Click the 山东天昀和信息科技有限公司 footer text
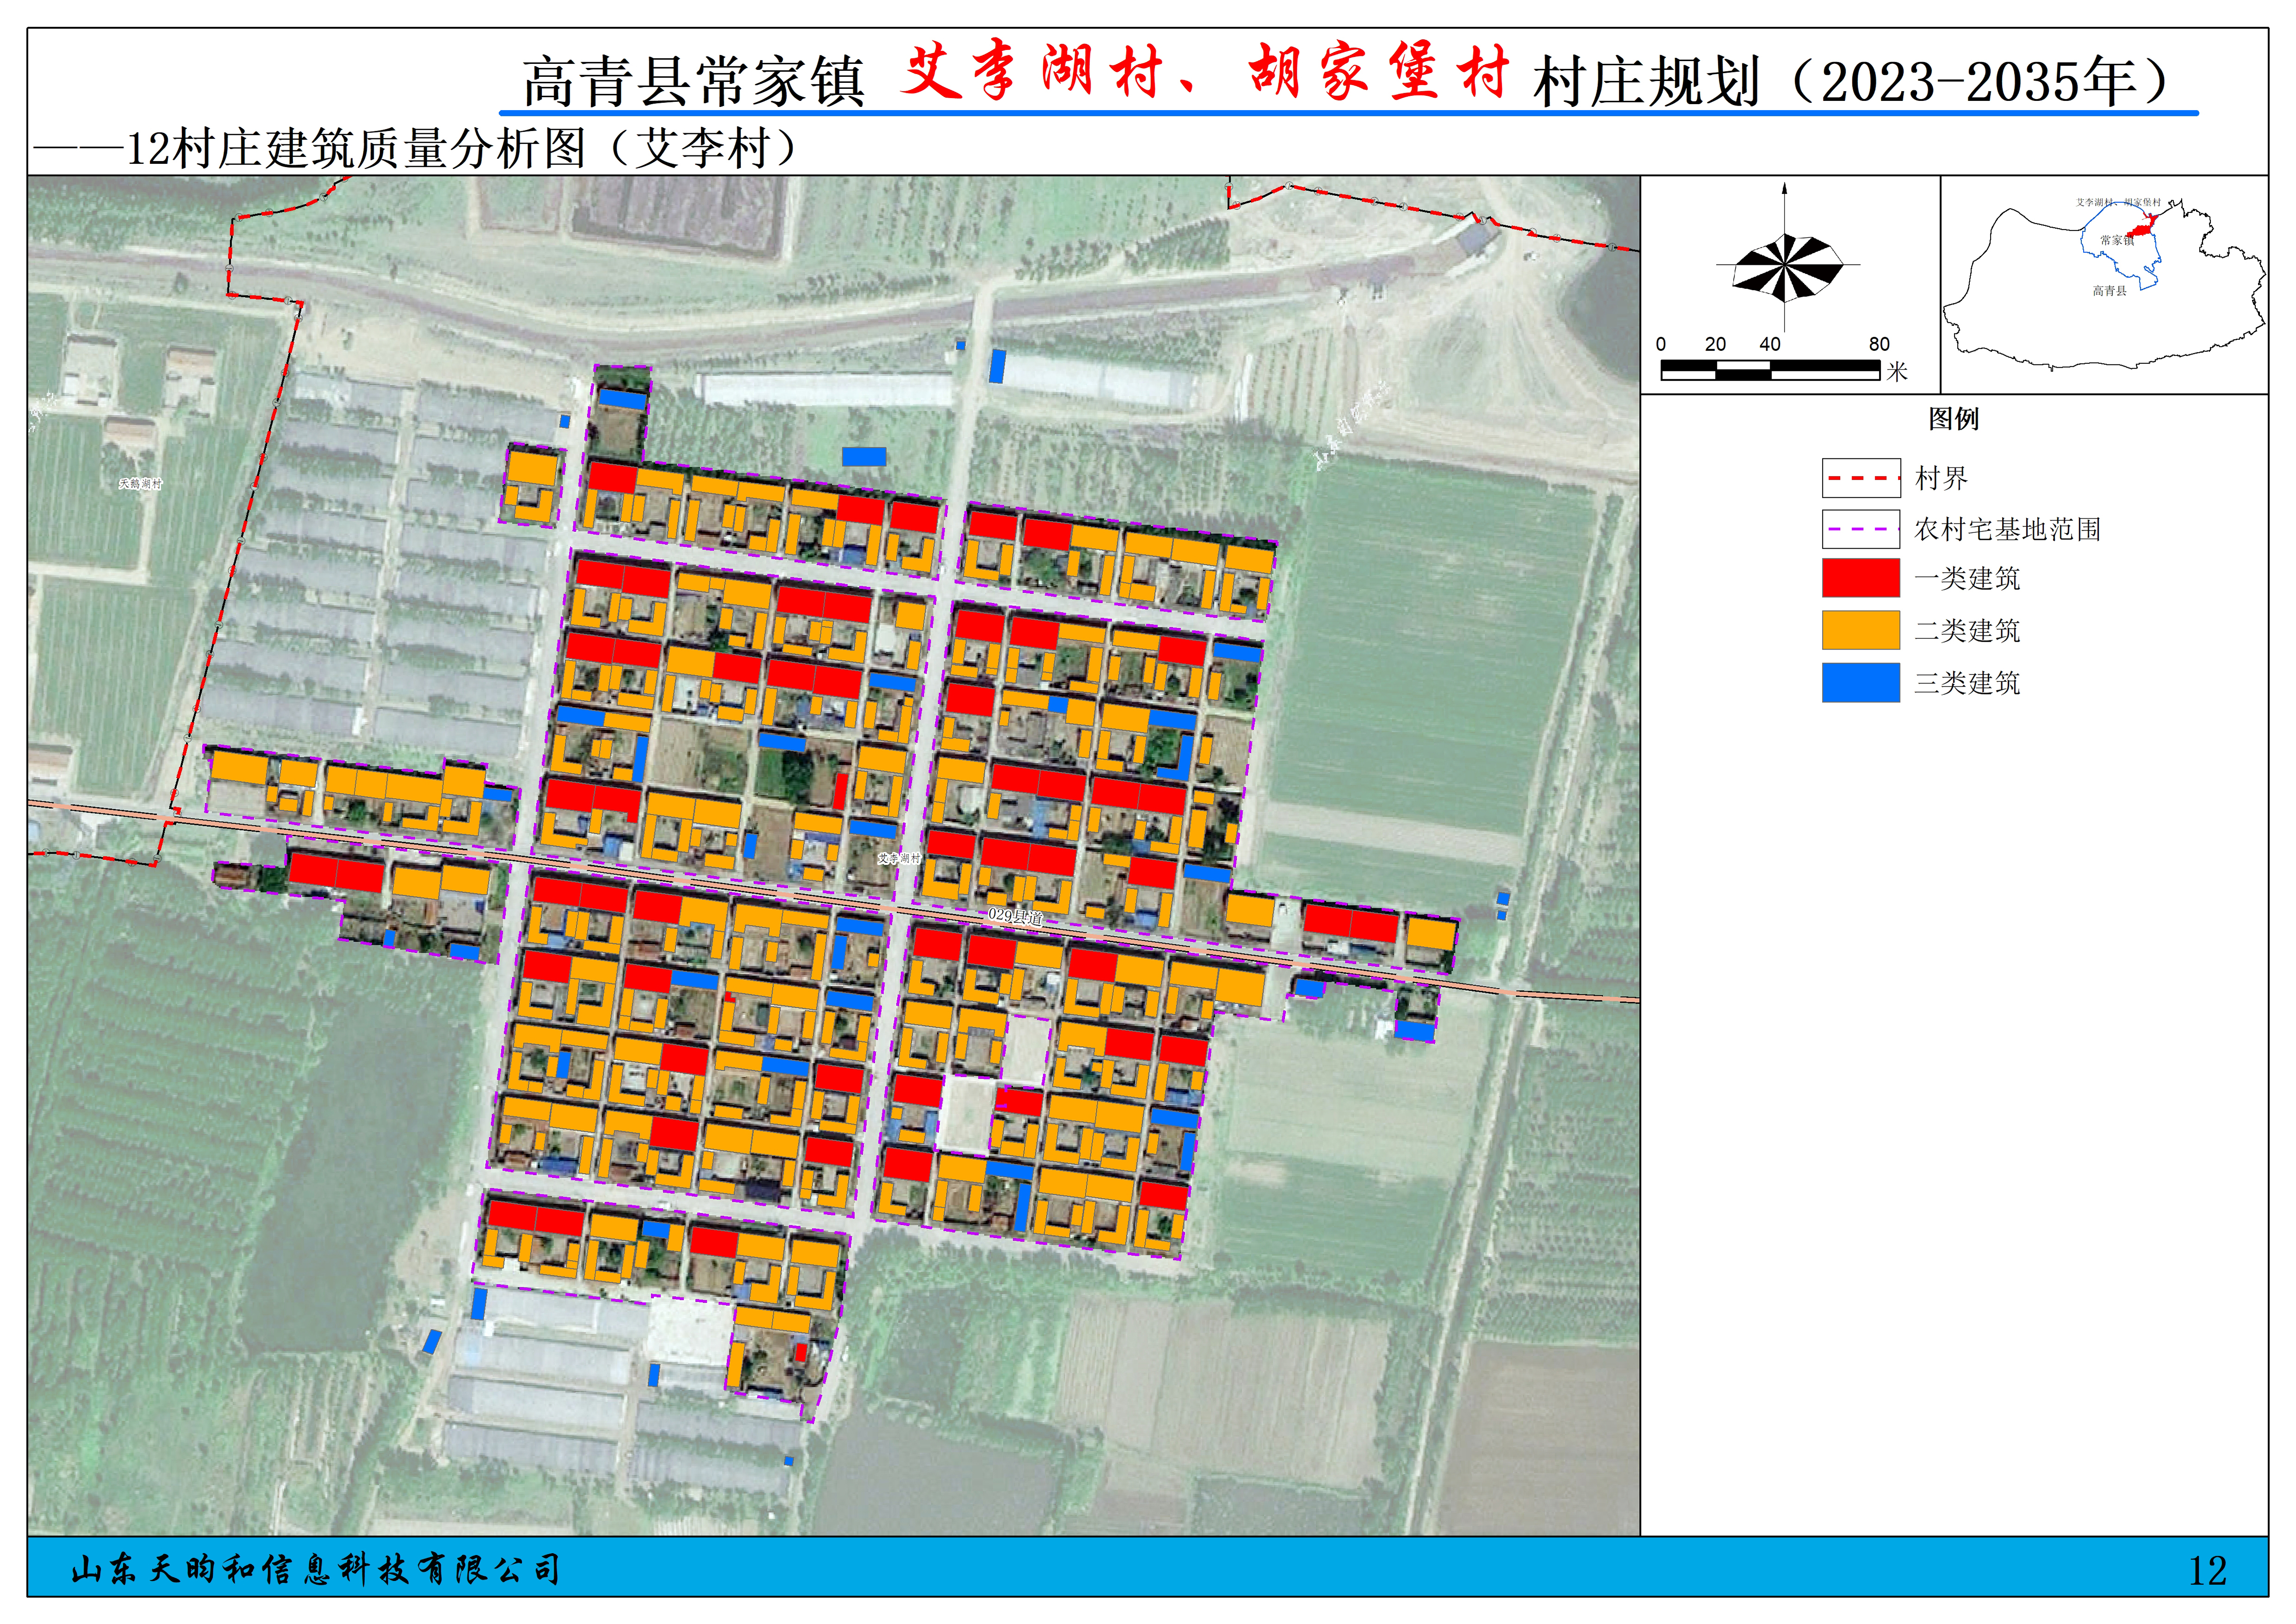The image size is (2296, 1624). coord(315,1569)
